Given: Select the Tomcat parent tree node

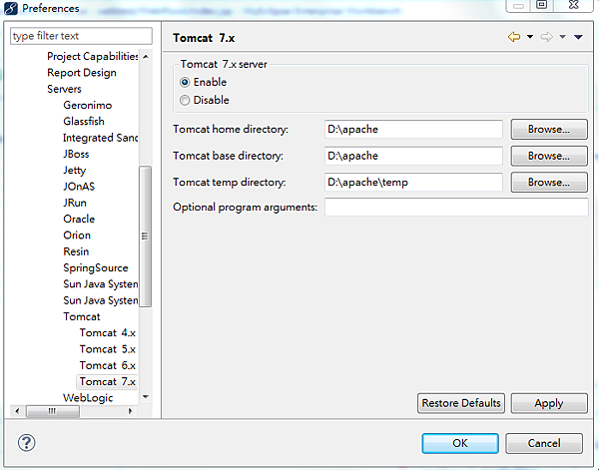Looking at the screenshot, I should point(82,317).
